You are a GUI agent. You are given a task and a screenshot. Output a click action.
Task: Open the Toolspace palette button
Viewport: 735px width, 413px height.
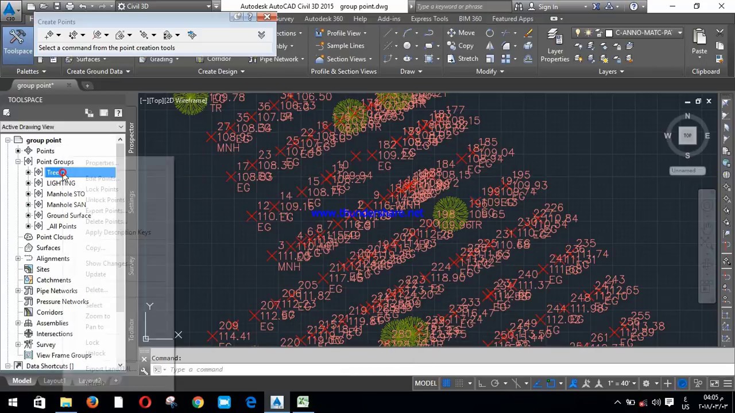click(18, 42)
